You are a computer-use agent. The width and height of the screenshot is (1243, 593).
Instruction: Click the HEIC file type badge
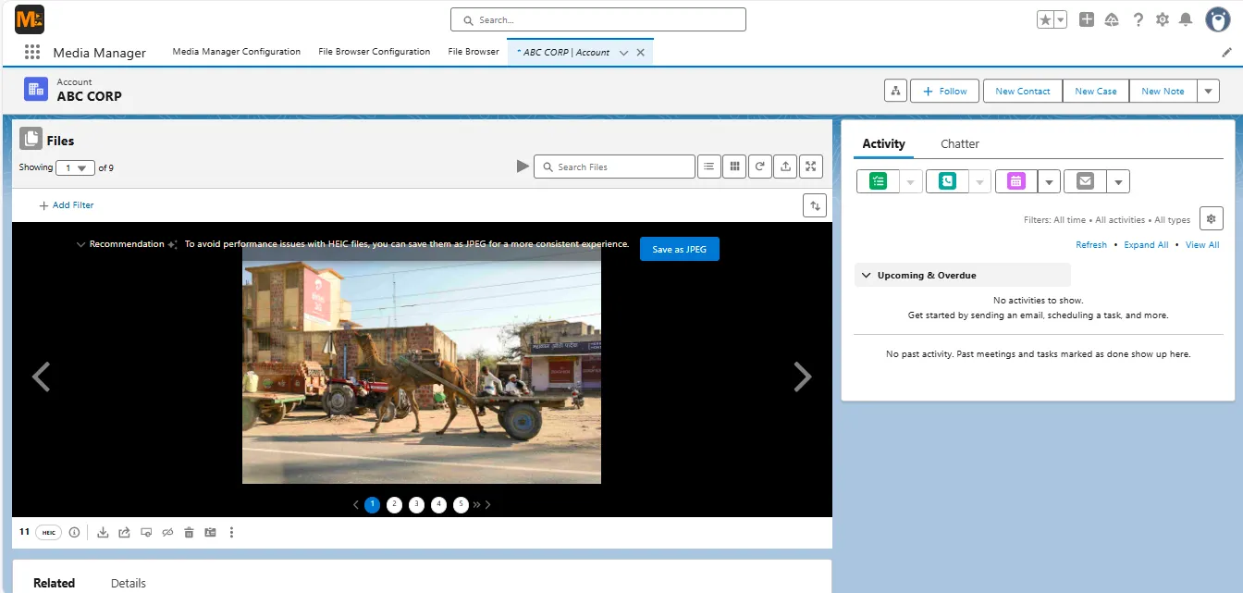tap(48, 532)
